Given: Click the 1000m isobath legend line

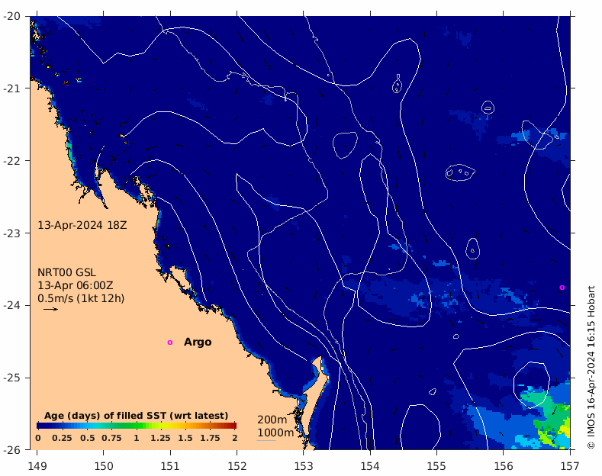Looking at the screenshot, I should (x=266, y=440).
